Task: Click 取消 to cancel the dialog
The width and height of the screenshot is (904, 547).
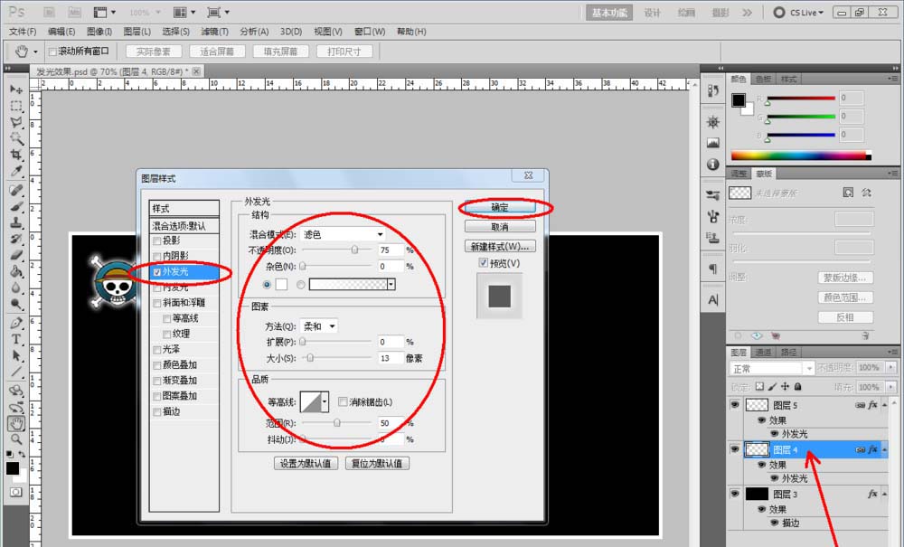Action: [500, 227]
